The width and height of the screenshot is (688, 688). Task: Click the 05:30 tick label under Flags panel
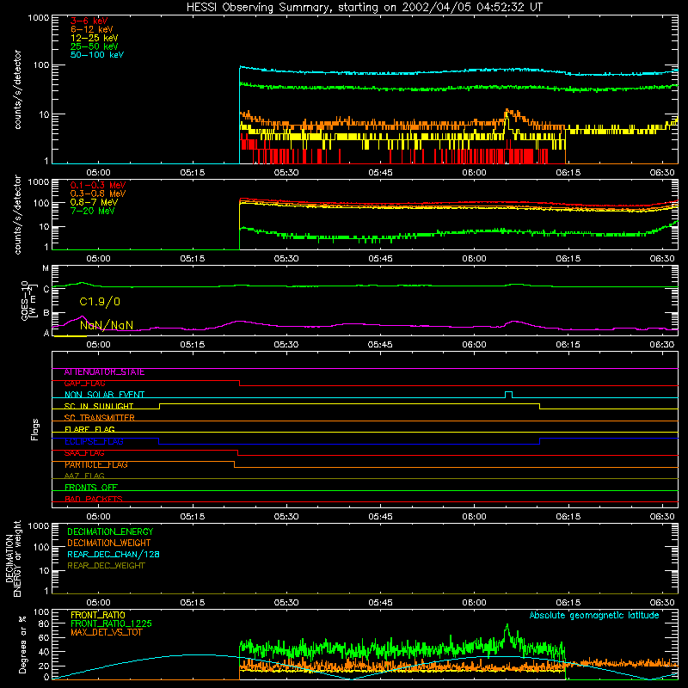286,517
